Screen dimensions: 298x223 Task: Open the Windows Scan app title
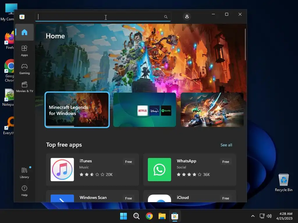93,197
